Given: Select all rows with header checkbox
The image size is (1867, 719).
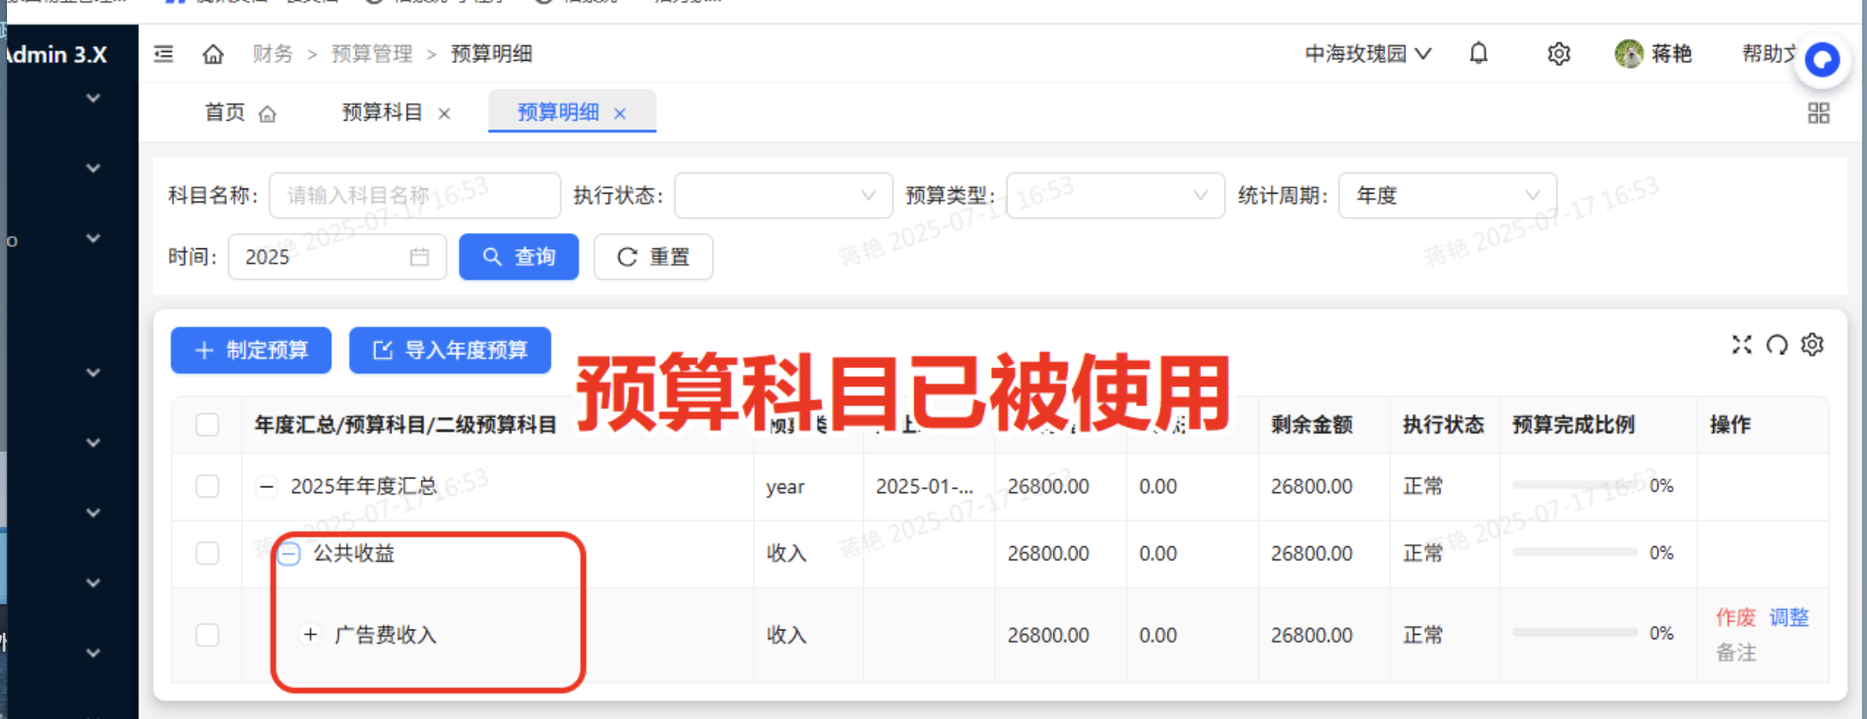Looking at the screenshot, I should 207,425.
